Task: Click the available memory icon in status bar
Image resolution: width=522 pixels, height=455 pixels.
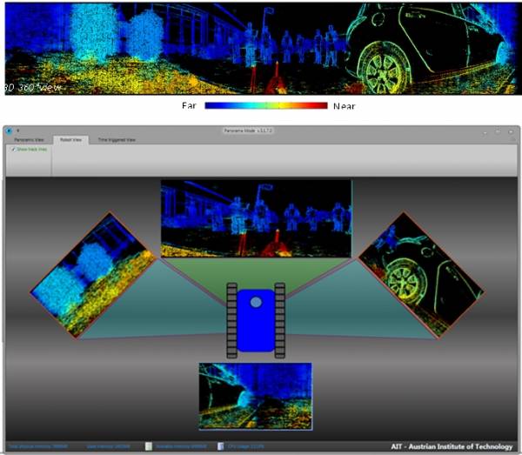Action: click(x=149, y=447)
